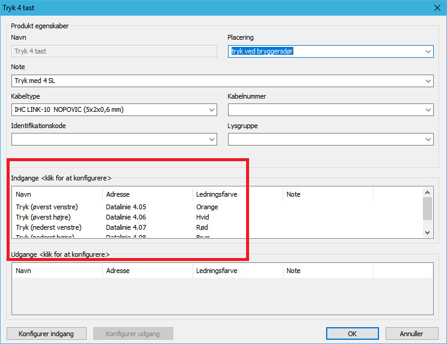447x344 pixels.
Task: Select the Tryk (nederst venstre) row
Action: pos(48,227)
